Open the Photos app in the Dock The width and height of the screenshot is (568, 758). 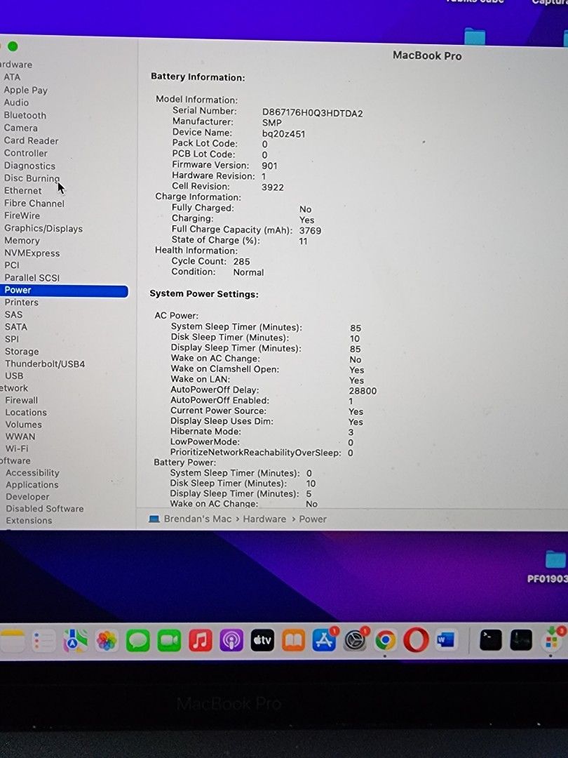coord(107,641)
